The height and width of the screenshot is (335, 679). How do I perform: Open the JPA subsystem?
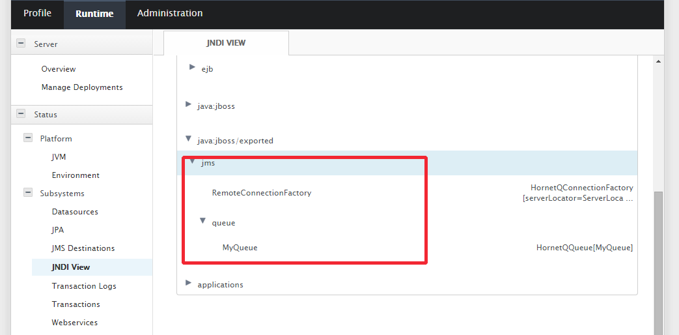(x=57, y=229)
